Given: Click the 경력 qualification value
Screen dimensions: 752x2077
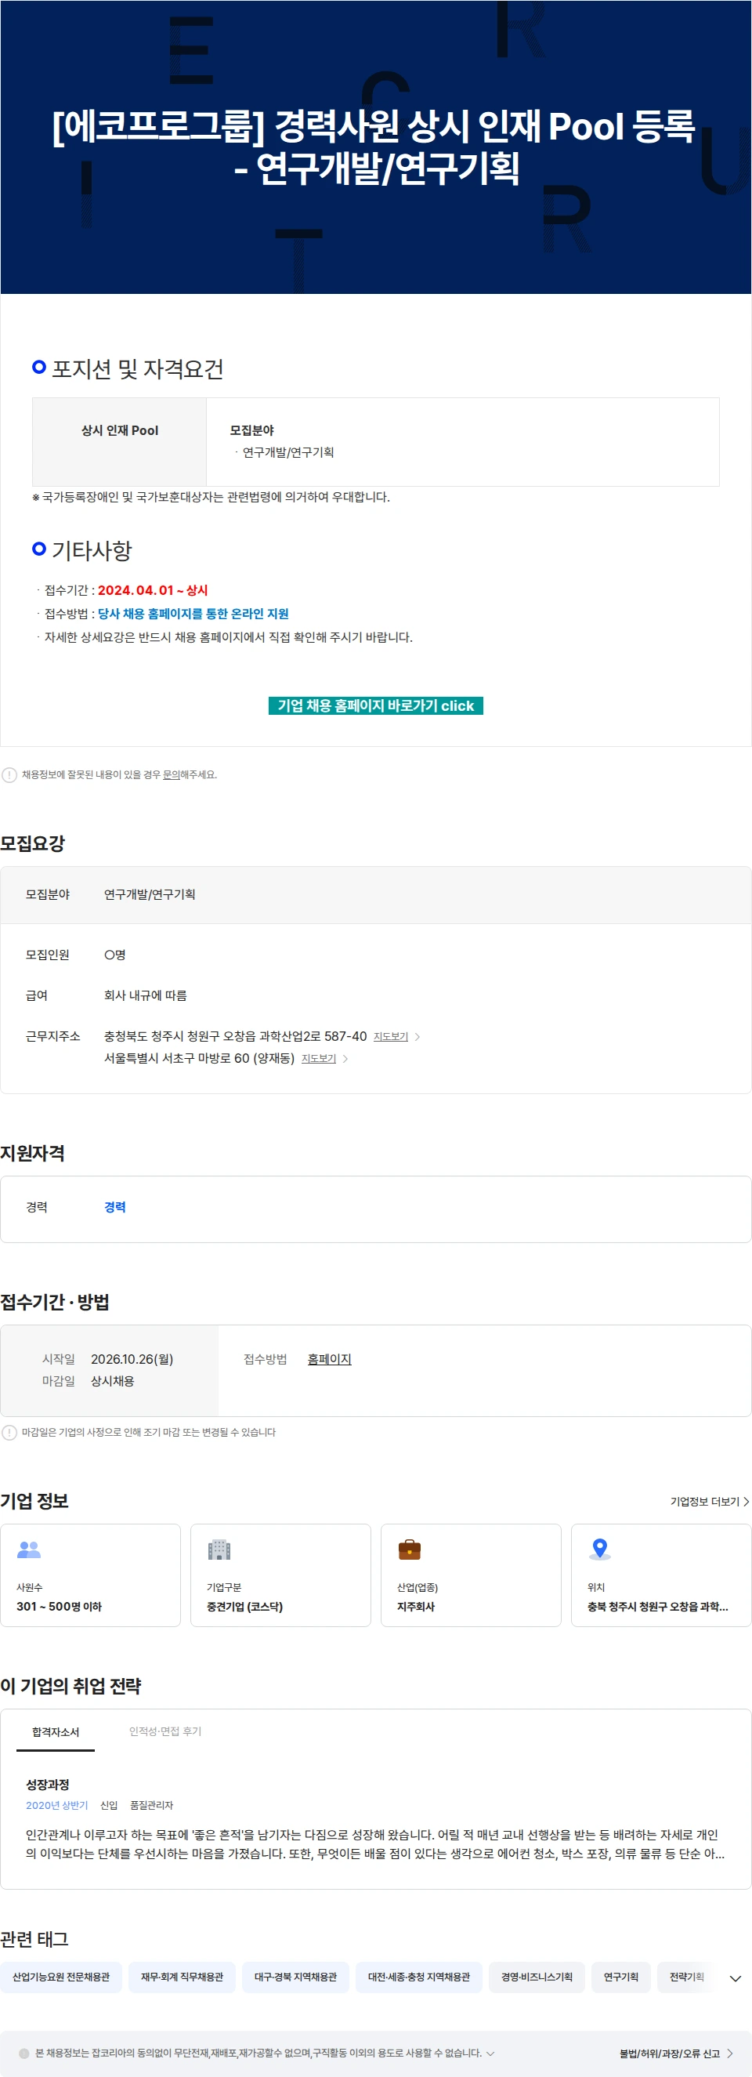Looking at the screenshot, I should point(115,1207).
